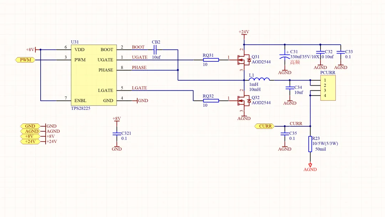385x217 pixels.
Task: Select capacitor C32
Action: [320, 52]
